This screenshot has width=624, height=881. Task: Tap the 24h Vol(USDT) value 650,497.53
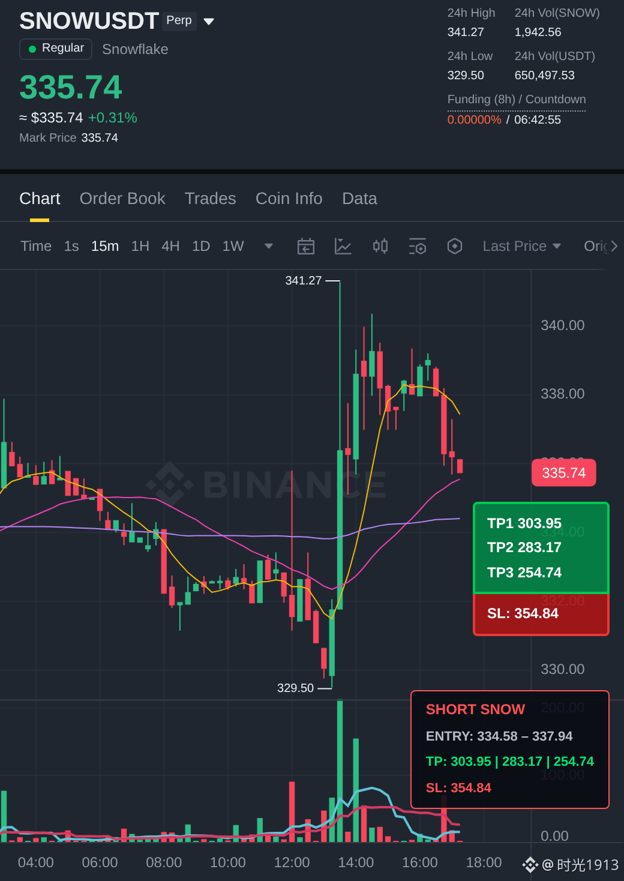coord(545,76)
